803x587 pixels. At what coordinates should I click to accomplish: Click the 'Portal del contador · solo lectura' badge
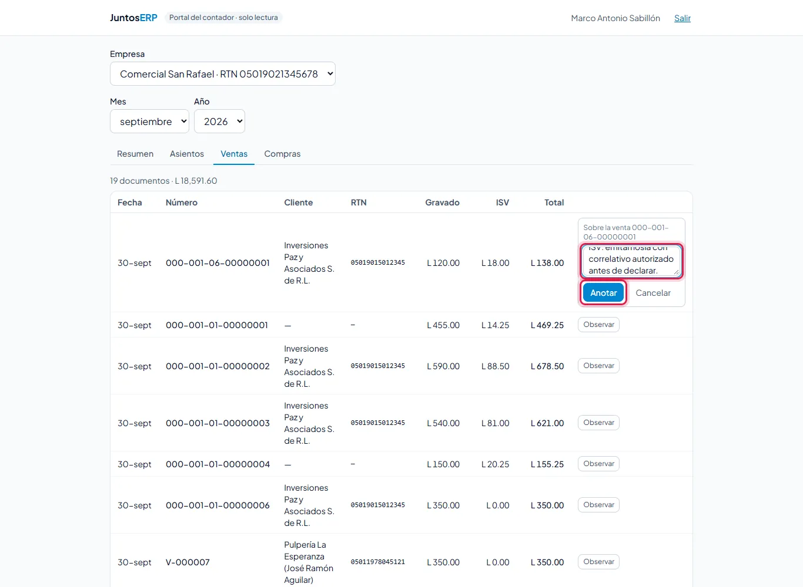223,18
